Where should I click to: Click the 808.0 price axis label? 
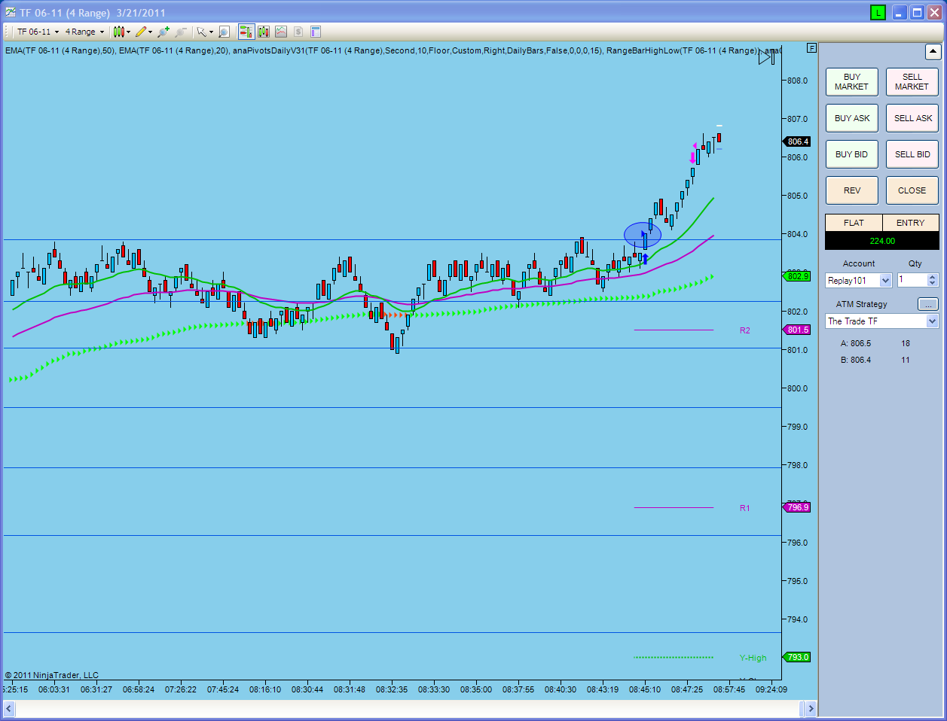coord(797,81)
